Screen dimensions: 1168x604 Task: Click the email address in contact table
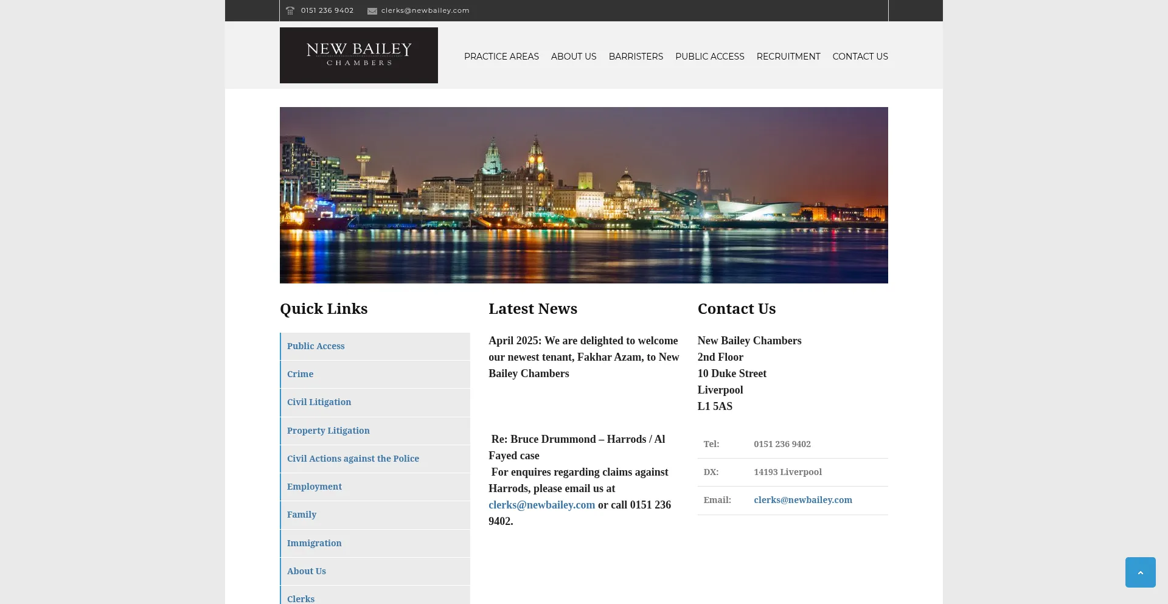coord(803,500)
